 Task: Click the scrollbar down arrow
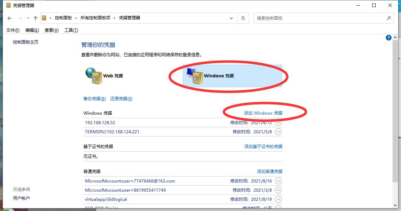395,205
